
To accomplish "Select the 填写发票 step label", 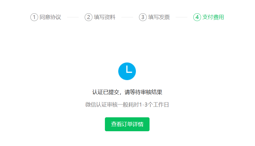I will pos(159,17).
